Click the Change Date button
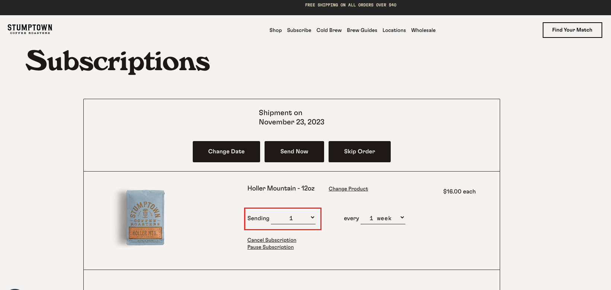 [226, 151]
